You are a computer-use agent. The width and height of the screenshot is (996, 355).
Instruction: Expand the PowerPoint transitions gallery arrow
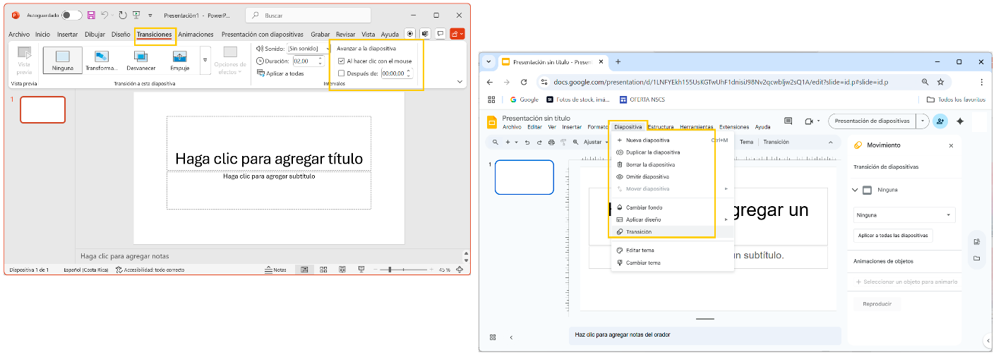205,60
